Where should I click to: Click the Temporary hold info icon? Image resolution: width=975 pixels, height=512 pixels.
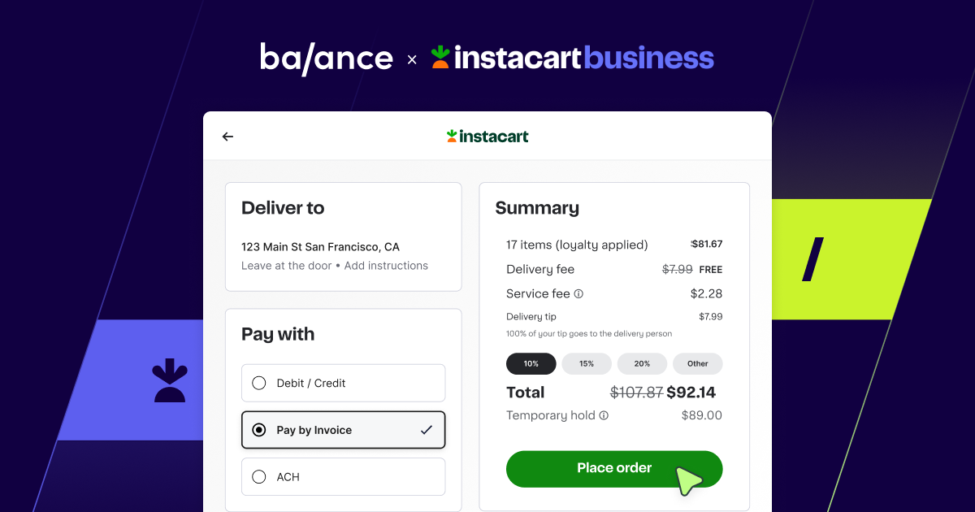(604, 415)
